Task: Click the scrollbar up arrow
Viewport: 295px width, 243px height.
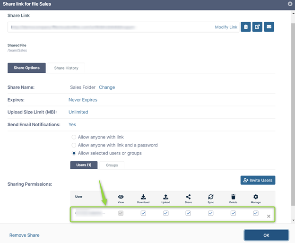Action: (x=293, y=13)
